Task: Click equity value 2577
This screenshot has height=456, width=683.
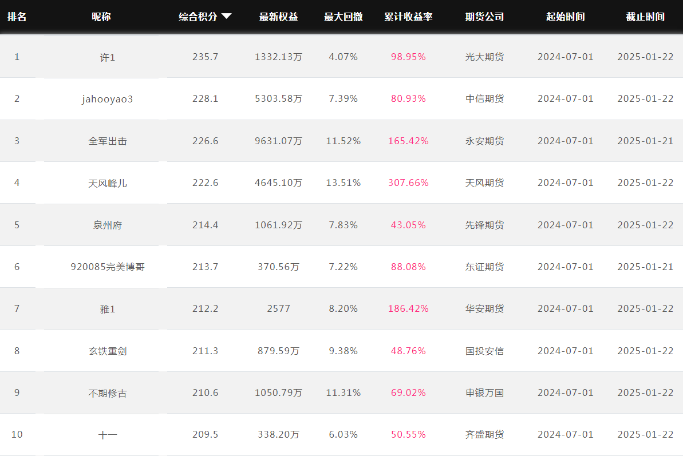Action: (x=278, y=308)
